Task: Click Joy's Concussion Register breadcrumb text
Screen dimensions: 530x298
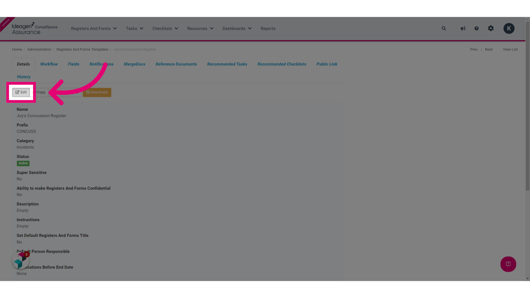Action: coord(135,49)
